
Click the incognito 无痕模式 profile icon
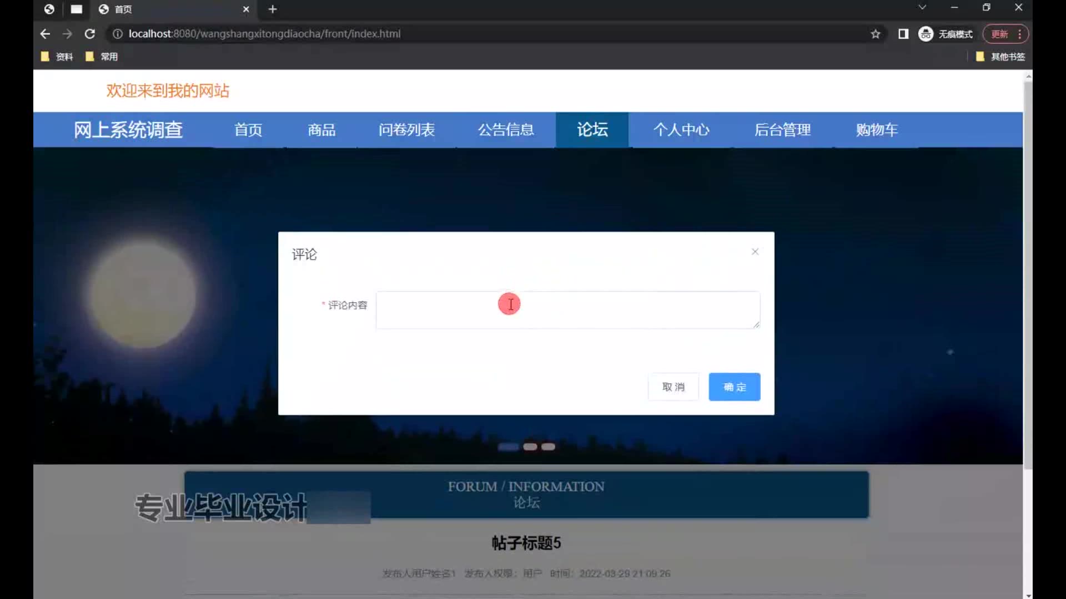[926, 34]
